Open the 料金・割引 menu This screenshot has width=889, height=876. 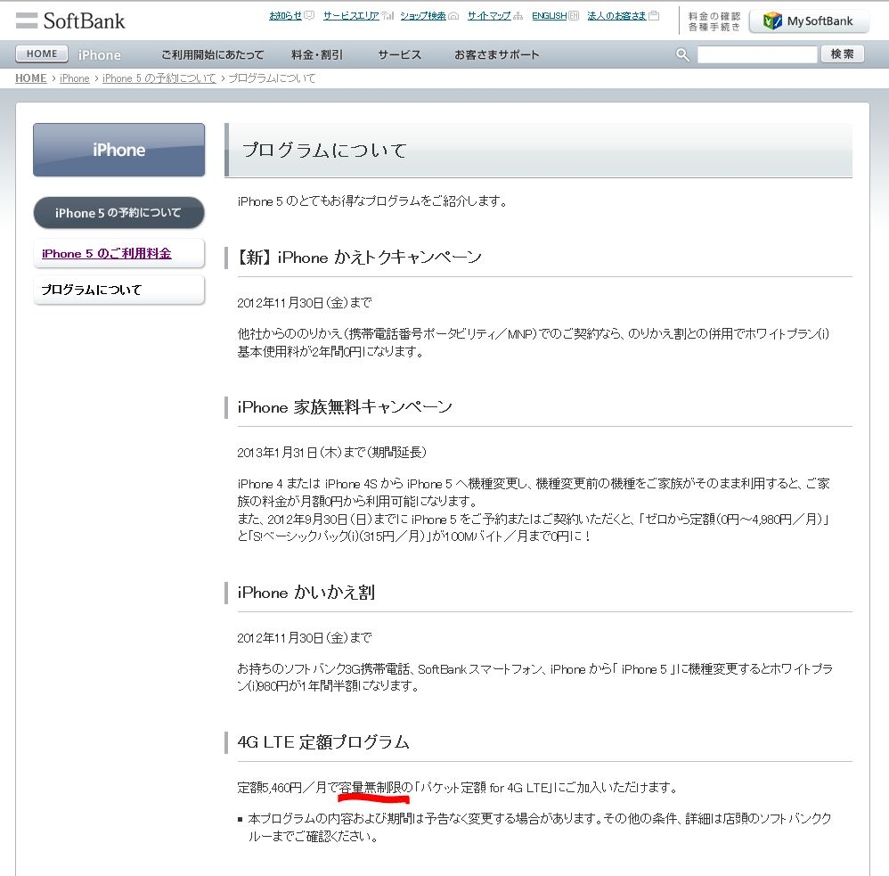click(317, 55)
